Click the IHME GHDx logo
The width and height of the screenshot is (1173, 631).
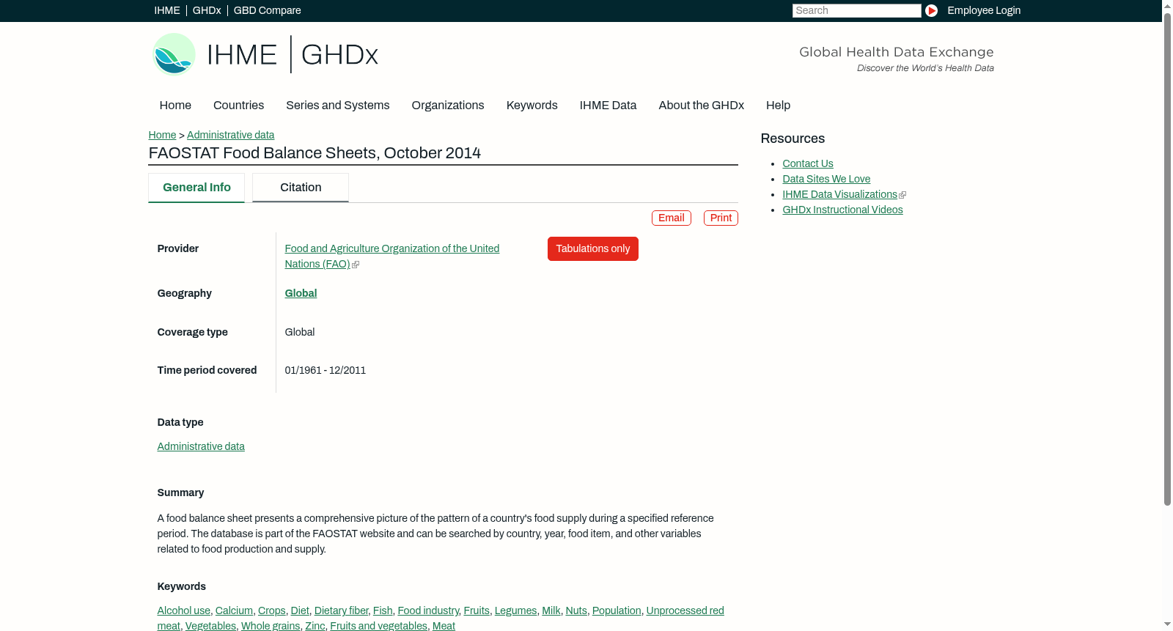(265, 54)
